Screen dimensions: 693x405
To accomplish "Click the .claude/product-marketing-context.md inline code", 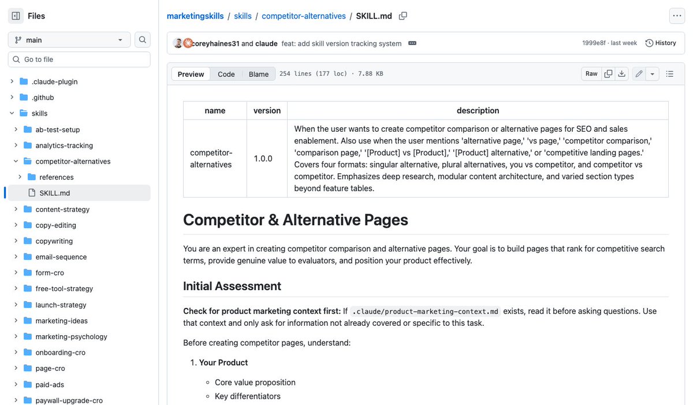I will 426,311.
